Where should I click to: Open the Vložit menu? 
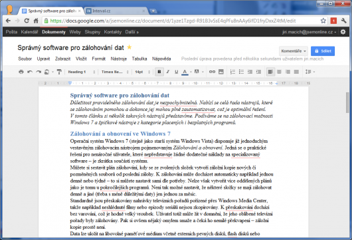coord(81,59)
